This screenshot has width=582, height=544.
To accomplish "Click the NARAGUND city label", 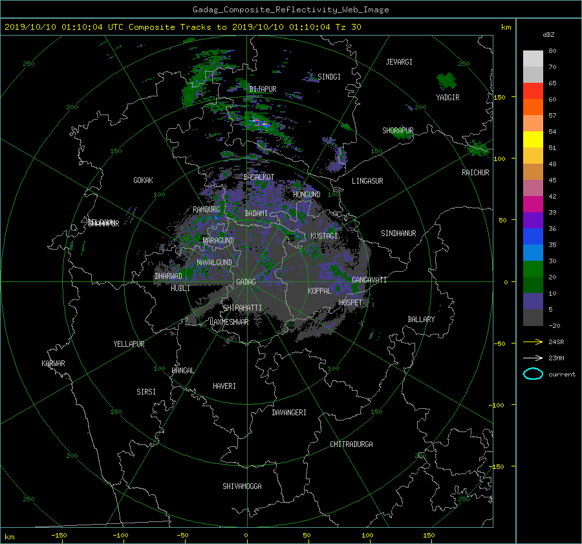I will tap(219, 241).
